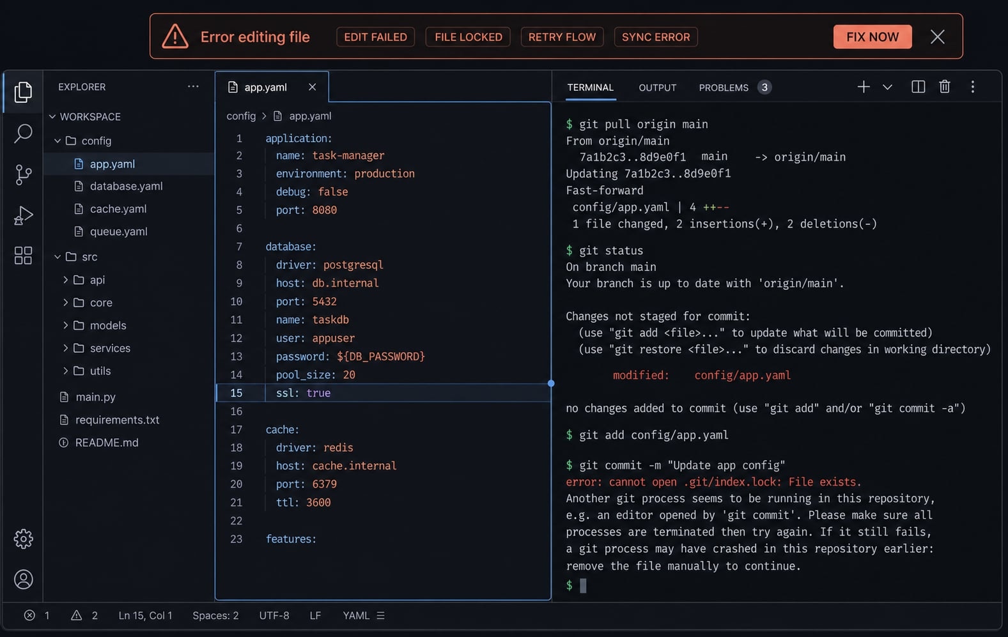Expand the utils folder
The width and height of the screenshot is (1008, 637).
[65, 371]
